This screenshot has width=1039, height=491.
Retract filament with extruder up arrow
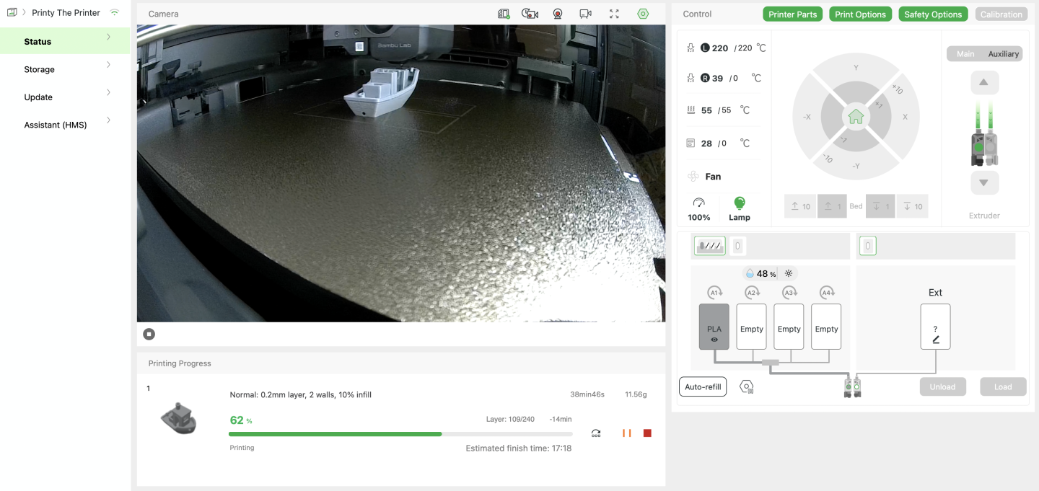[983, 83]
